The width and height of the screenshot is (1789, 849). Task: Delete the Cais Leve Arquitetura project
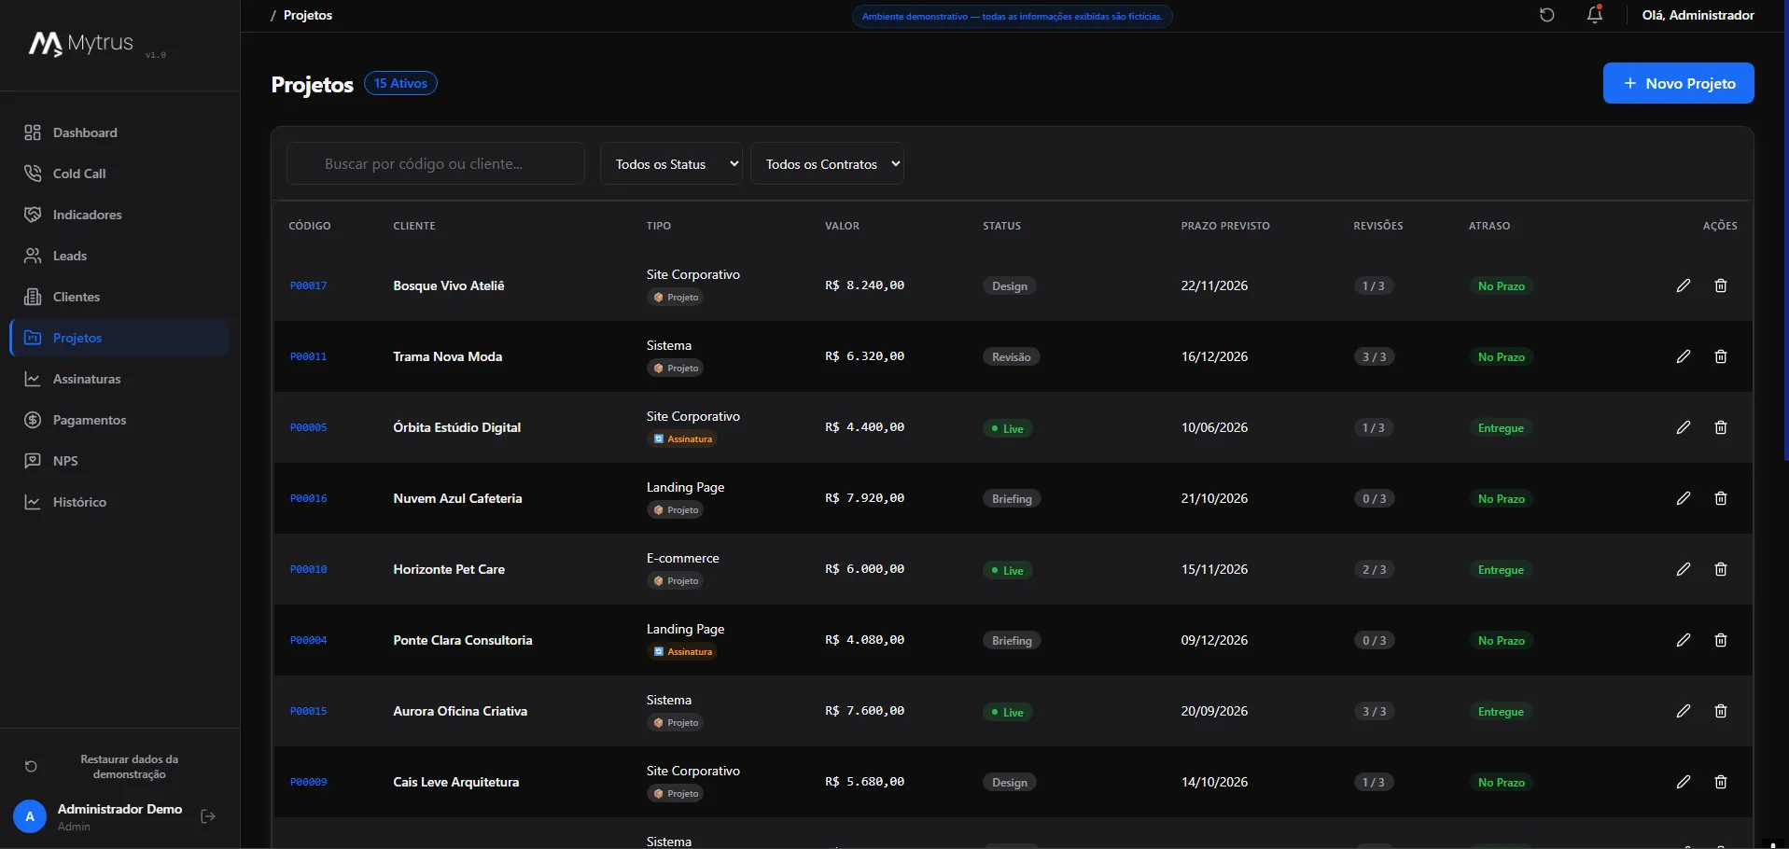1721,782
